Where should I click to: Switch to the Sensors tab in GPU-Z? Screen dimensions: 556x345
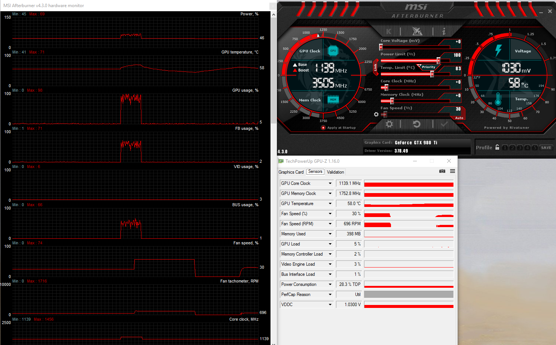pos(315,171)
